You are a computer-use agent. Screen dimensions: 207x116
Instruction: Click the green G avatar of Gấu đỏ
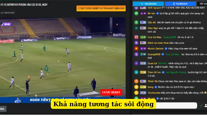click(136, 22)
